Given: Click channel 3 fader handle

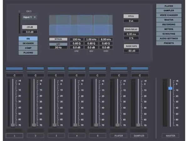Looking at the screenshot, I should 55,125.
